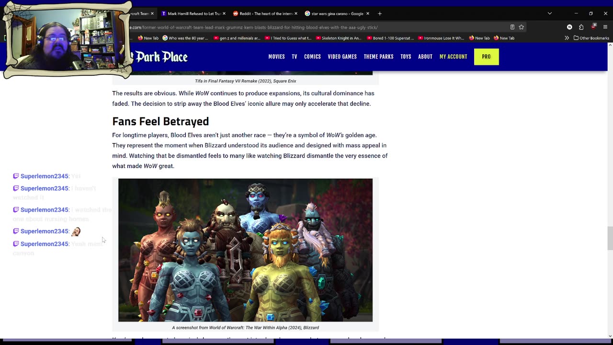Screen dimensions: 613x345
Task: Close the Reddit tab
Action: pos(295,13)
